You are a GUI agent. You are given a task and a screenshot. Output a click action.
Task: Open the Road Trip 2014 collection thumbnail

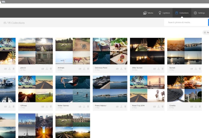point(147,89)
